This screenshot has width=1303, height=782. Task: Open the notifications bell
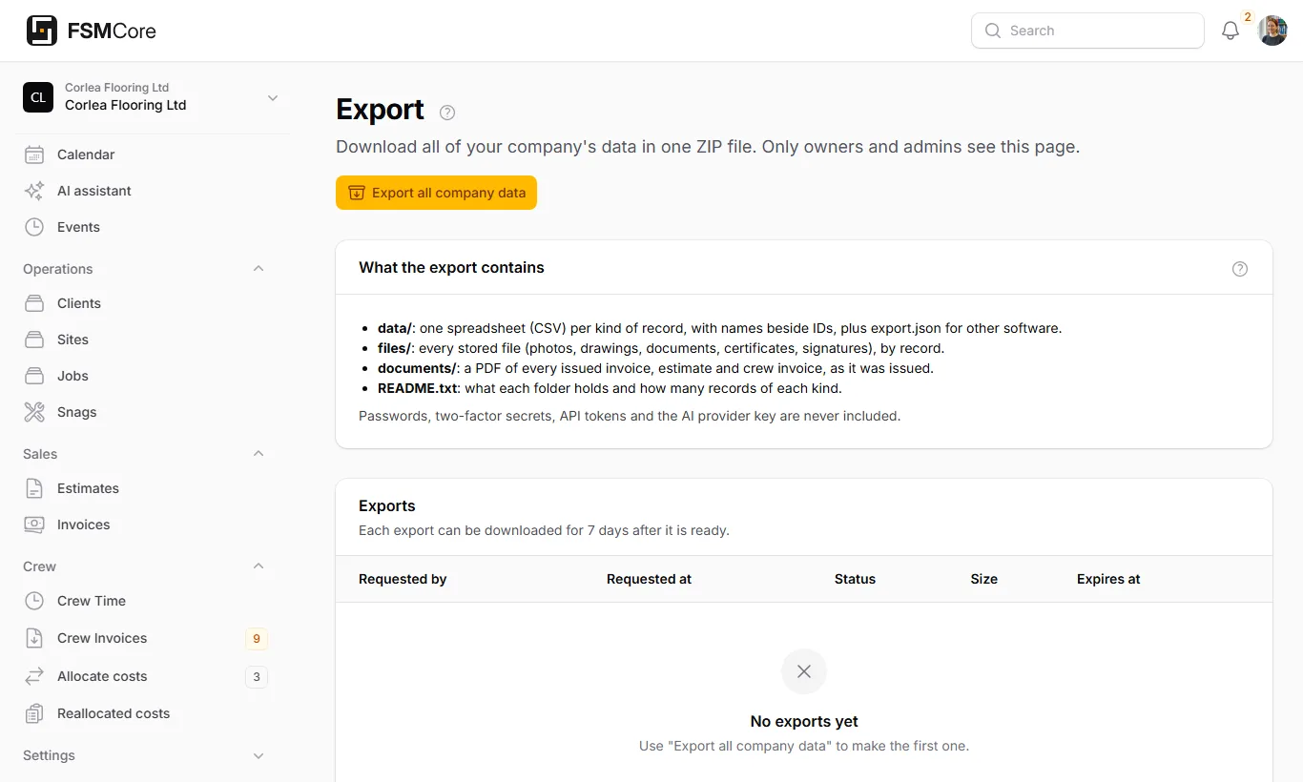click(1231, 31)
